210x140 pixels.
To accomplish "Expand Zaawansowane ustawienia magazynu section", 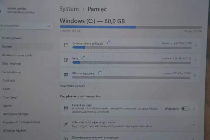I will tap(193, 139).
